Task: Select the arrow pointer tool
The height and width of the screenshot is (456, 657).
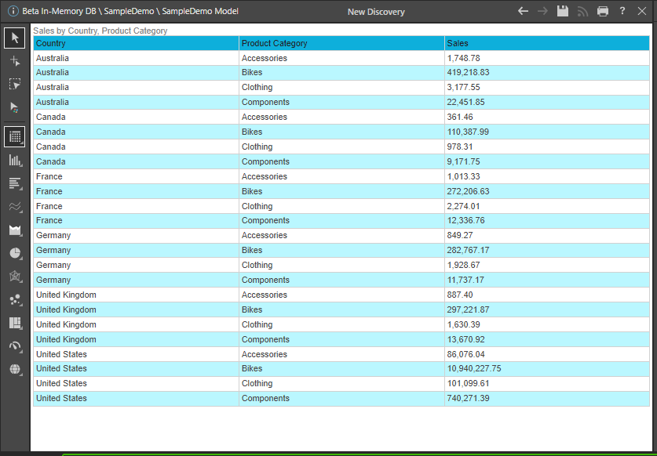Action: [14, 38]
